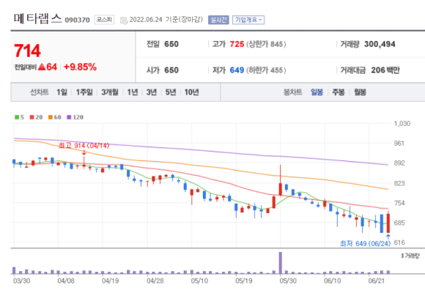Click the 실시간 button

click(x=218, y=20)
